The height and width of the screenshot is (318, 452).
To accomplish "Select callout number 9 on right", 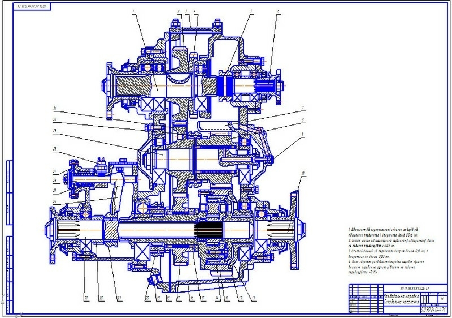I will (x=303, y=134).
